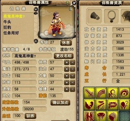Click the 确认加点 button
The image size is (130, 121).
60,103
